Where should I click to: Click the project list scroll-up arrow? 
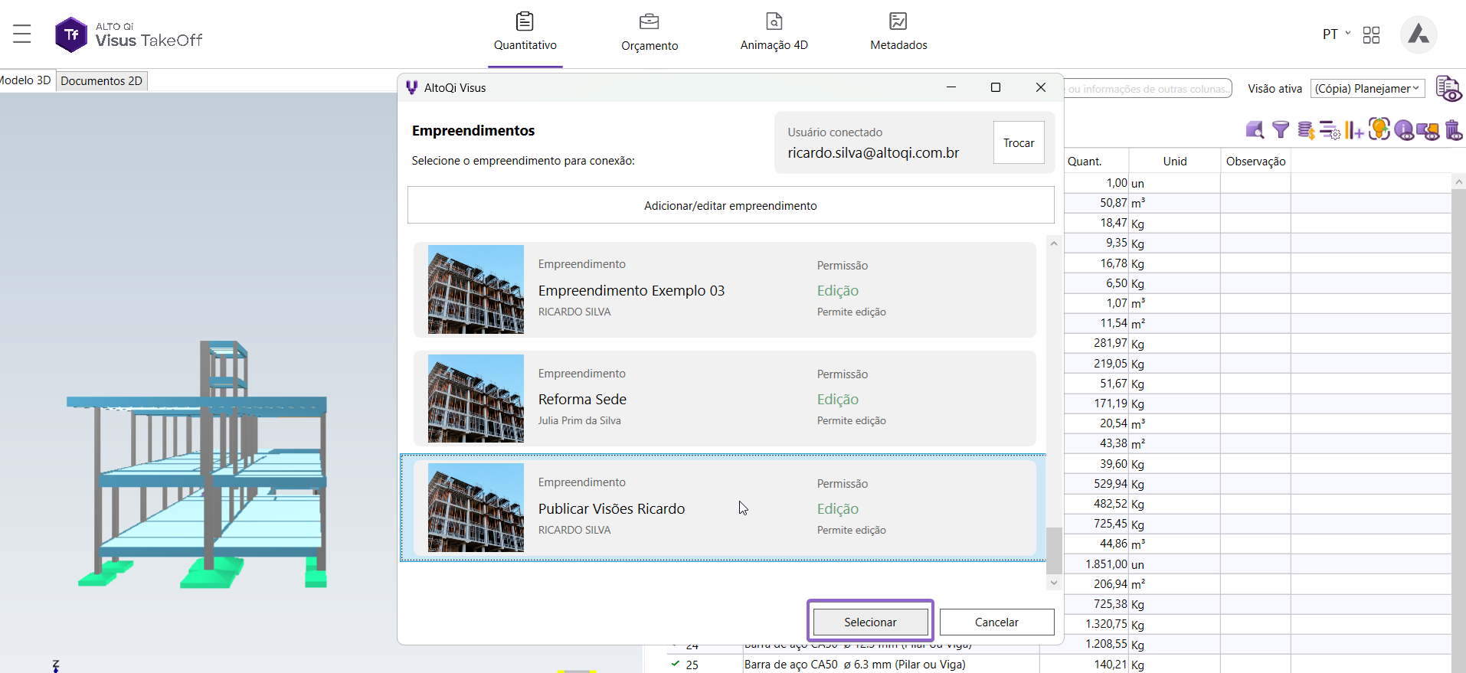1054,243
